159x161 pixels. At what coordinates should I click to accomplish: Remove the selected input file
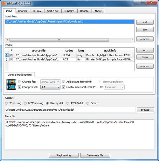pos(145,39)
